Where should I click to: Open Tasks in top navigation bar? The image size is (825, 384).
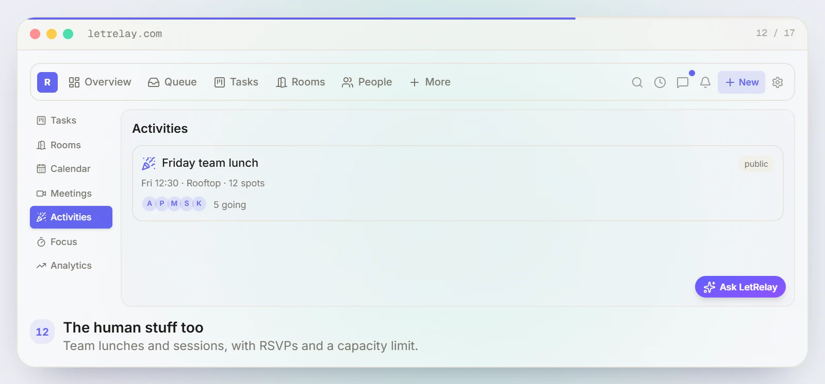tap(236, 82)
